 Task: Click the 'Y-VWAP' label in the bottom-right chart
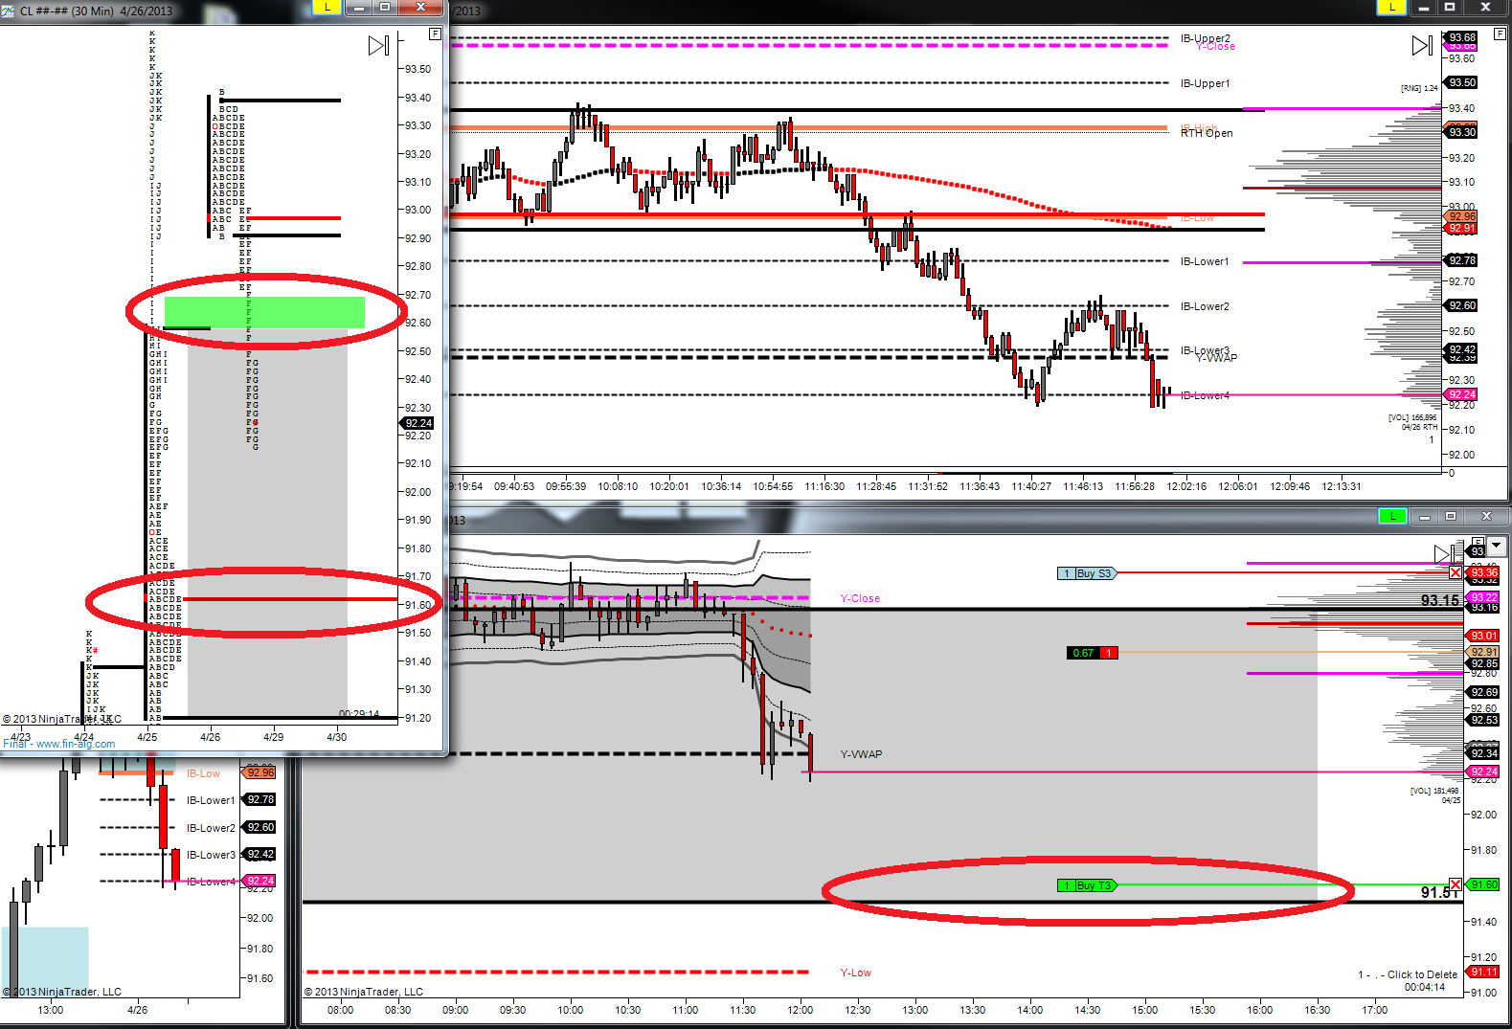(861, 754)
